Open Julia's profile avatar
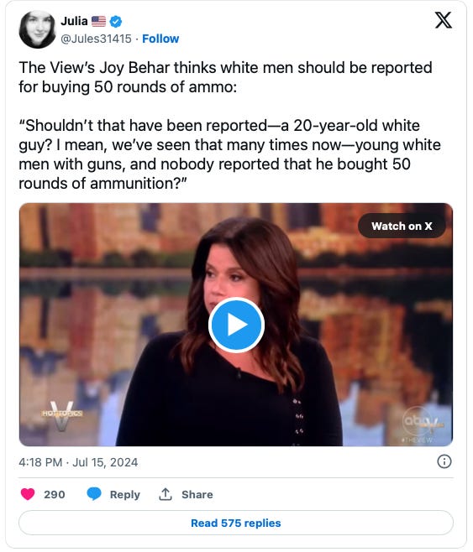 [x=37, y=29]
